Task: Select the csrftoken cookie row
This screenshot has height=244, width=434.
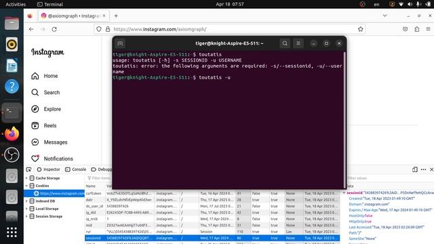Action: tap(212, 193)
